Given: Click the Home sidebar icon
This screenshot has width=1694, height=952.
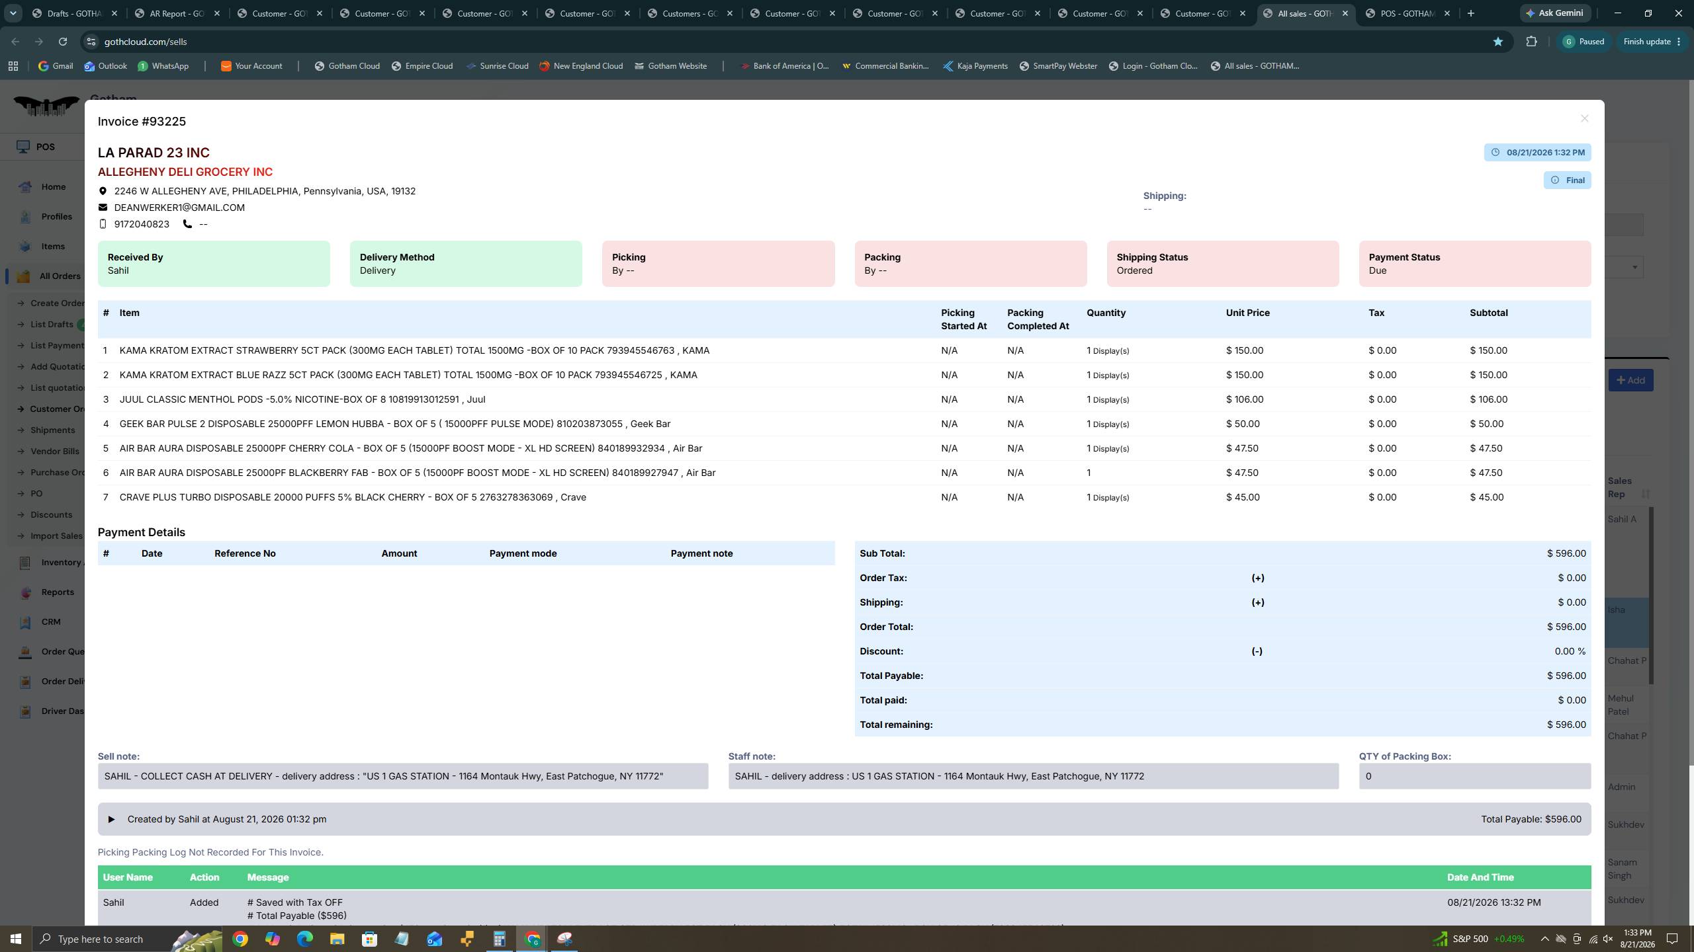Looking at the screenshot, I should 25,187.
